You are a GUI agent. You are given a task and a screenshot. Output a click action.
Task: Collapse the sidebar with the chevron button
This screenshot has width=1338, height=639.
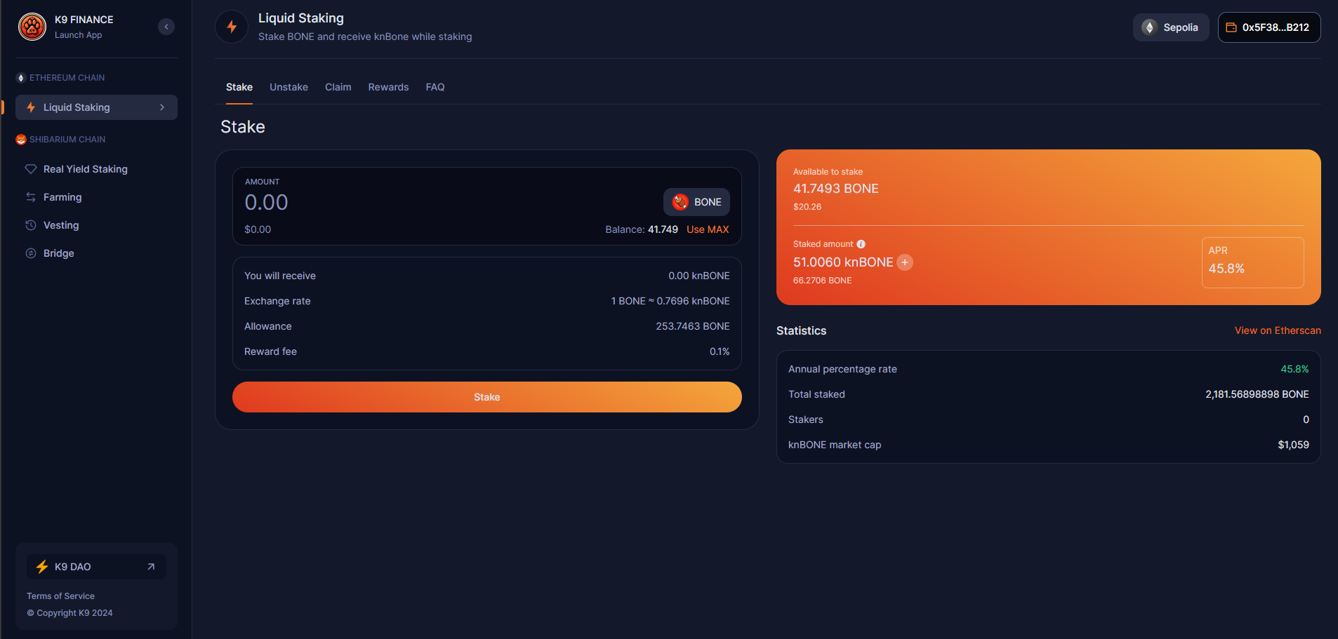click(166, 27)
